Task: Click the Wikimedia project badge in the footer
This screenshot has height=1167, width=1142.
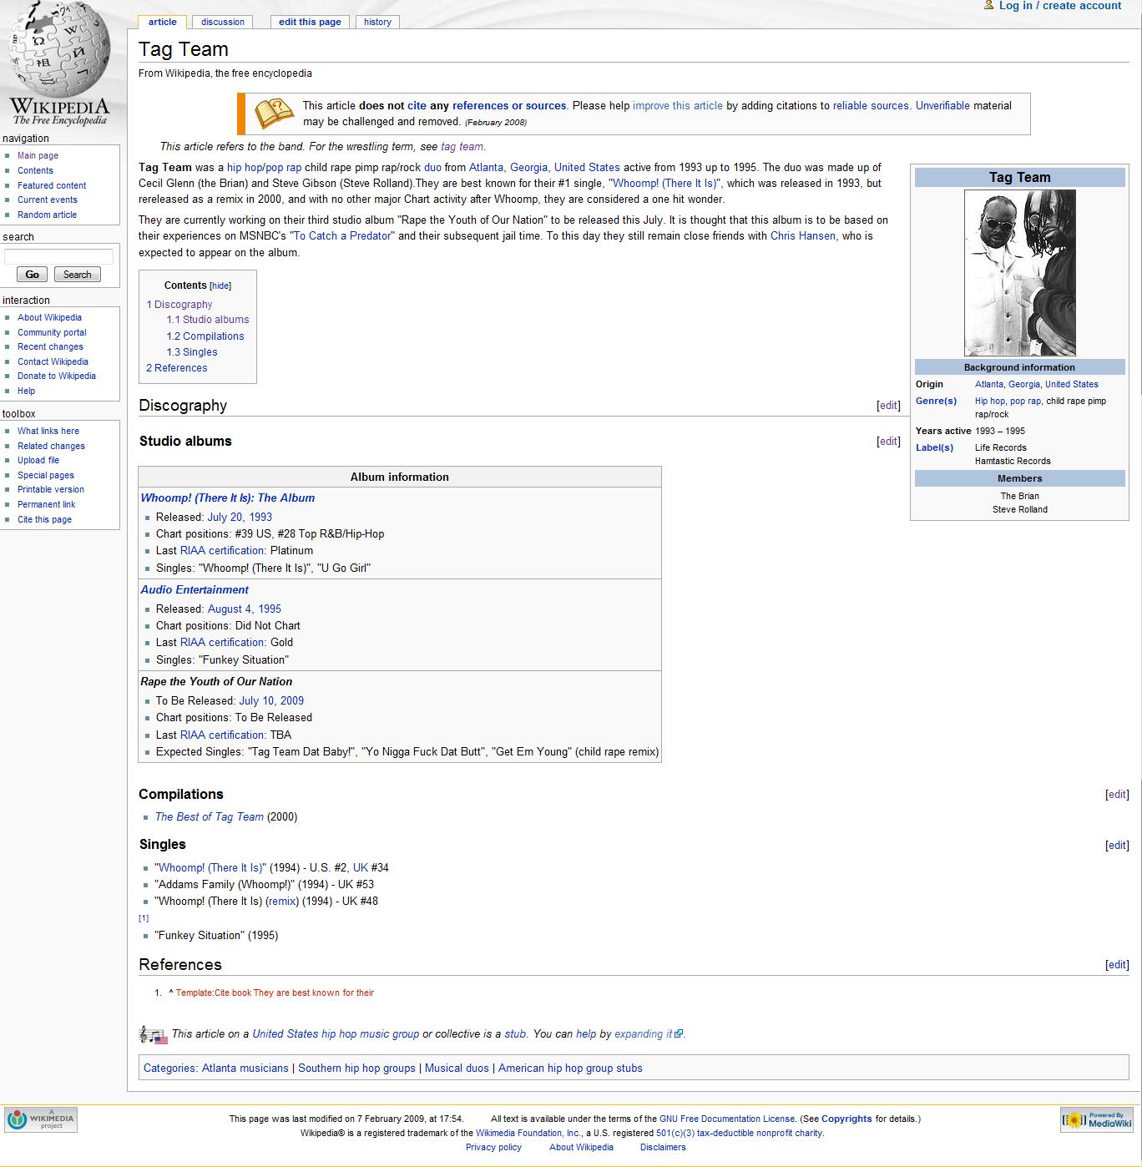Action: tap(41, 1119)
